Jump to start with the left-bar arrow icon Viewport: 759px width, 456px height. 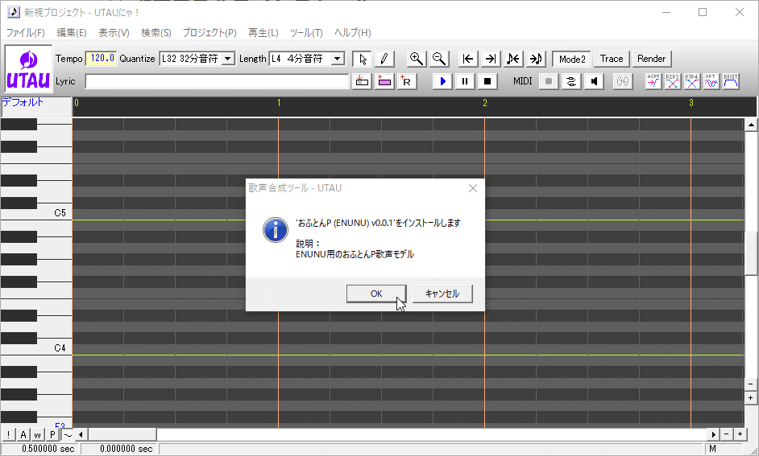(x=468, y=59)
